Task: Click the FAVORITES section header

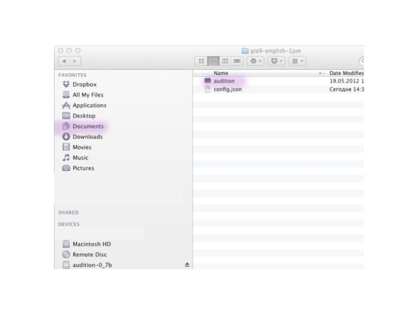Action: tap(72, 75)
